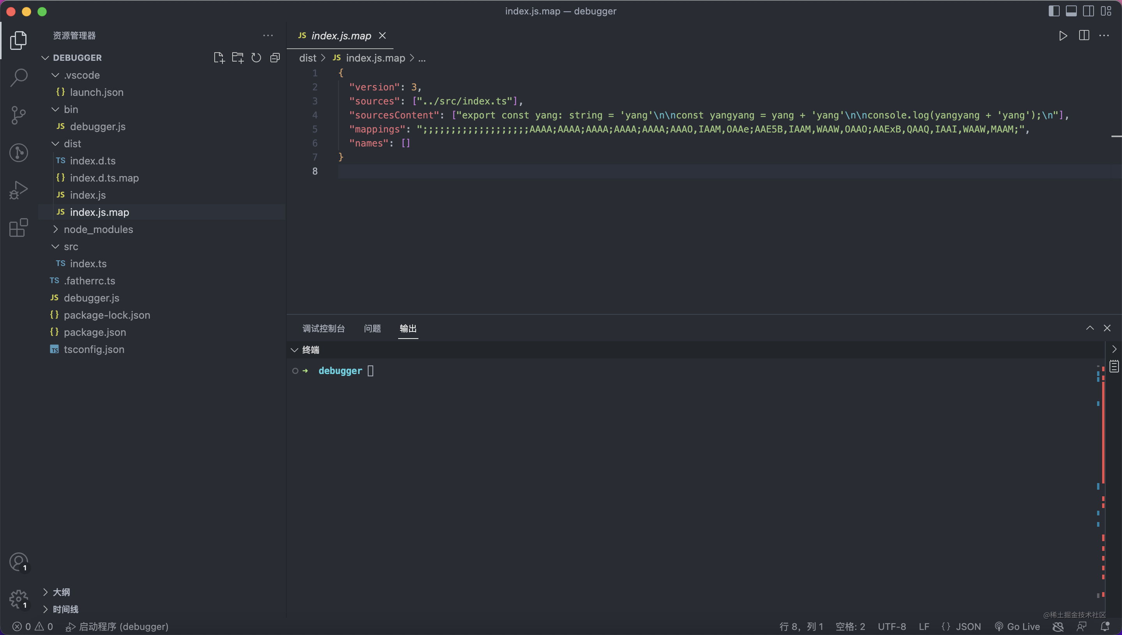Screen dimensions: 1122x635
Task: Toggle the bottom panel visibility
Action: [x=1071, y=11]
